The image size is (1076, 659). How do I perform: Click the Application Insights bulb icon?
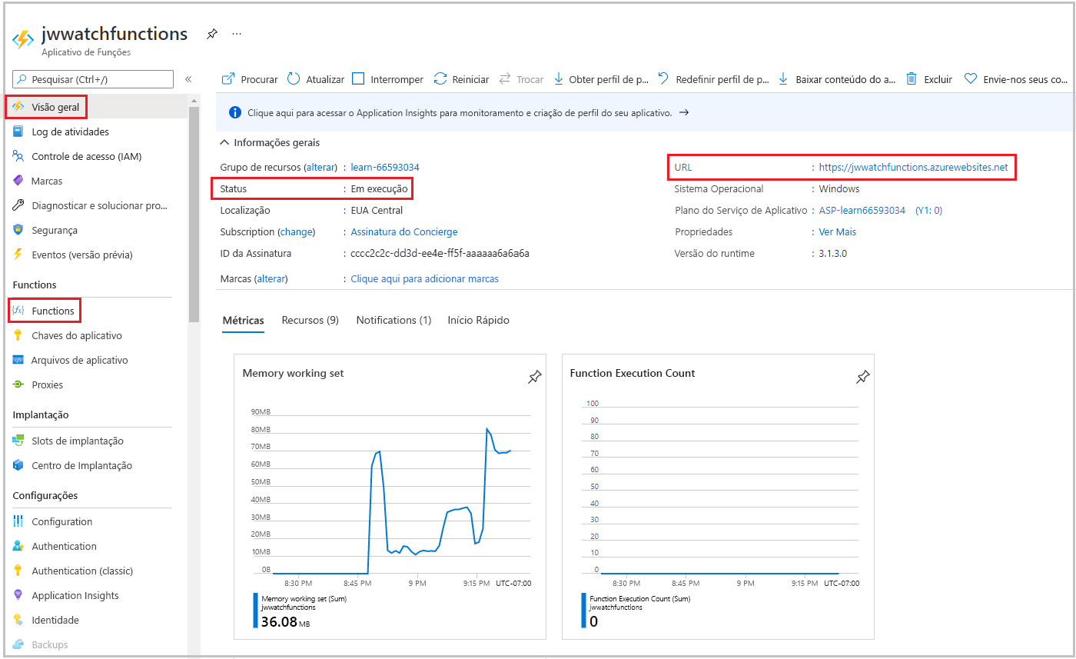tap(18, 595)
